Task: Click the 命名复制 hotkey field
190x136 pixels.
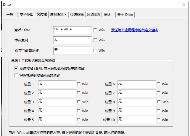Action: click(x=72, y=40)
